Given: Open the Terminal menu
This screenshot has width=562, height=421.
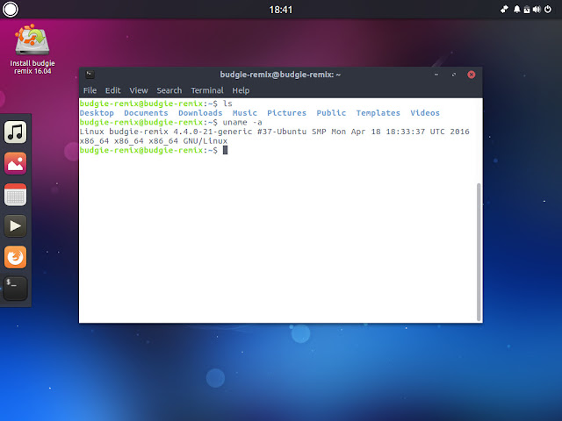Looking at the screenshot, I should (x=207, y=90).
